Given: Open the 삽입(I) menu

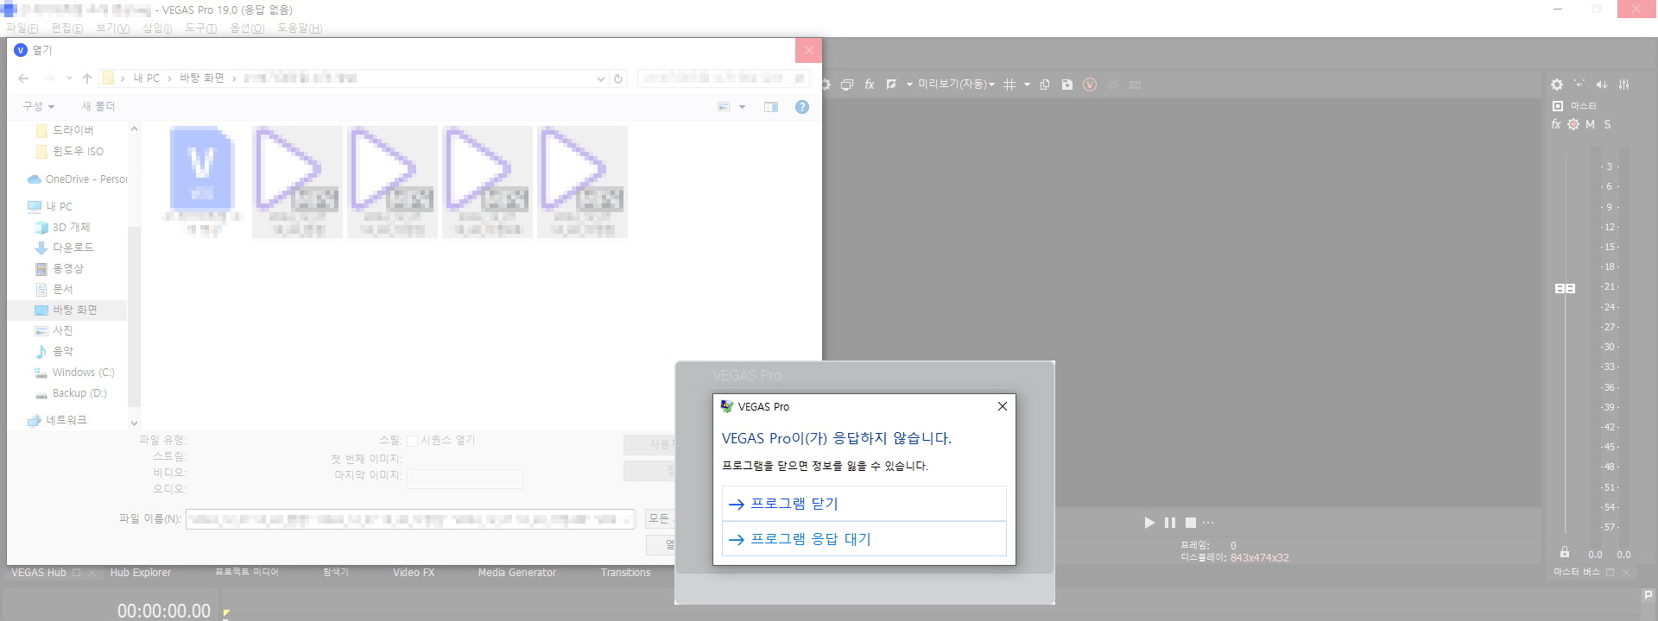Looking at the screenshot, I should [157, 28].
